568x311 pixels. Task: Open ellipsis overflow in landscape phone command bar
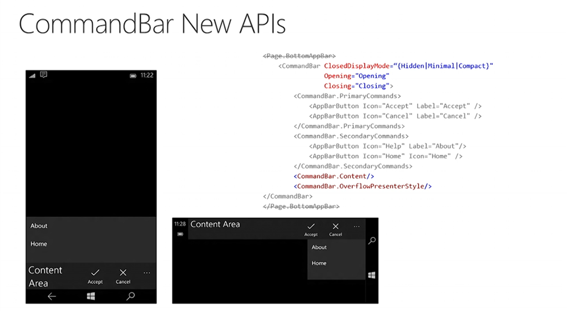pos(357,227)
